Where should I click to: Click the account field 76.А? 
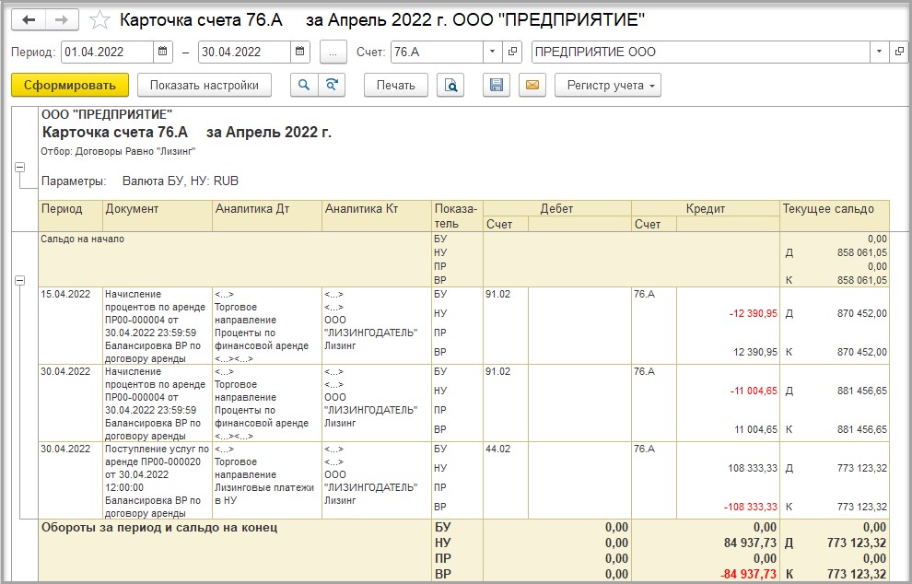[x=437, y=52]
